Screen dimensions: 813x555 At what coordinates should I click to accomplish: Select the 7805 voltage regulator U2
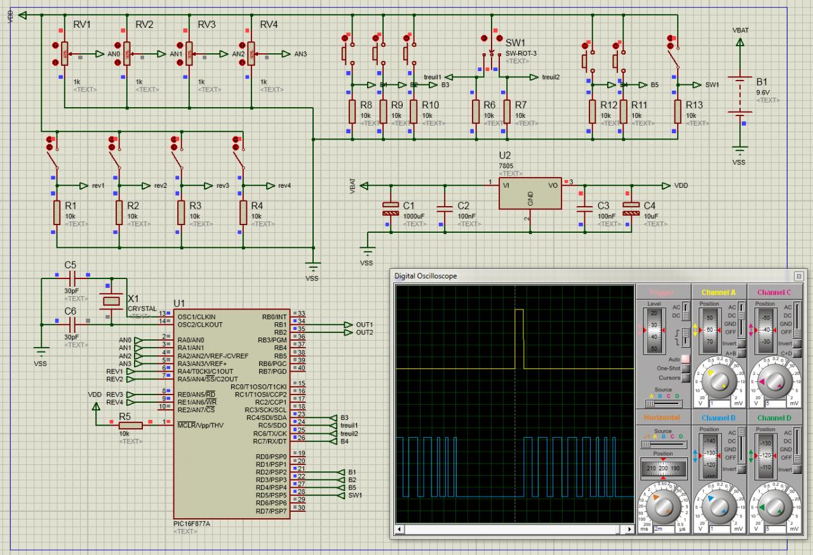click(x=530, y=193)
